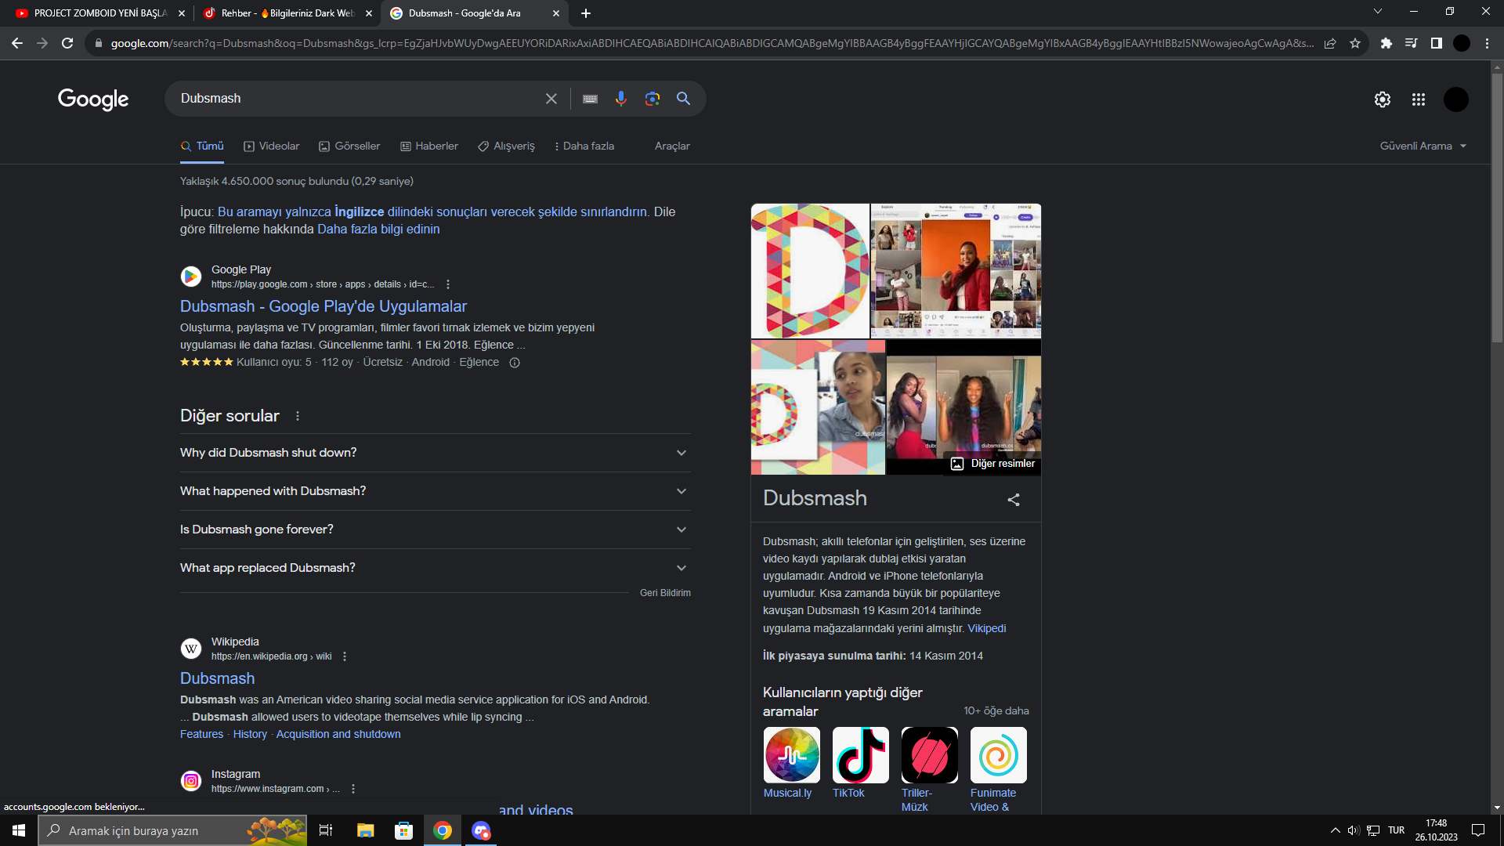Bookmark this page with the star icon
The width and height of the screenshot is (1504, 846).
pos(1355,43)
